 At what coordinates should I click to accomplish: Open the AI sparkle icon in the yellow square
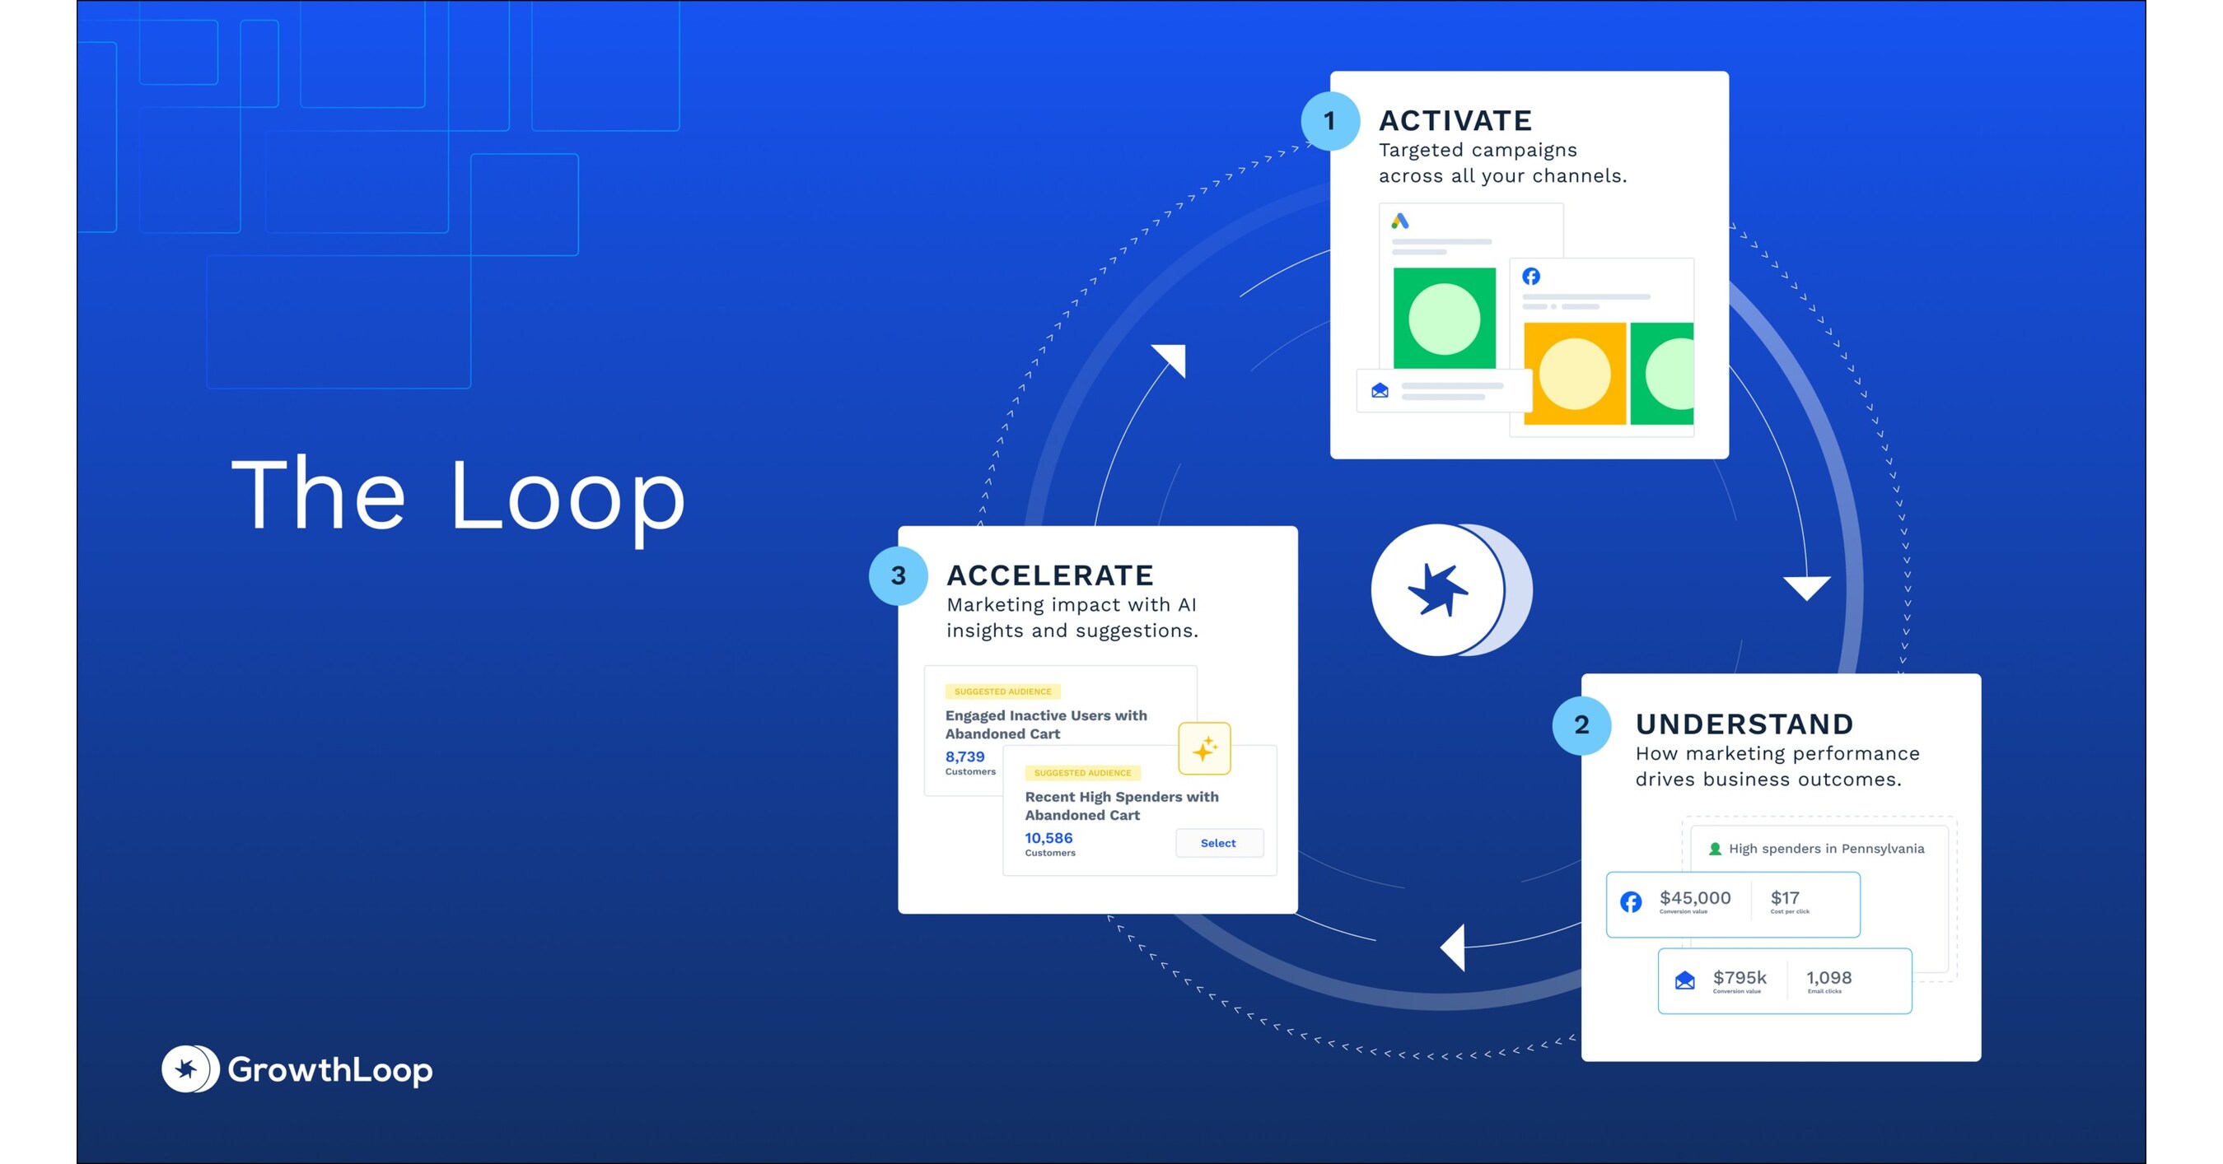tap(1206, 747)
